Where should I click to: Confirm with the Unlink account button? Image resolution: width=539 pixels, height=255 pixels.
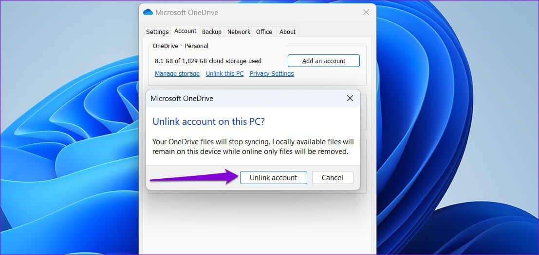pos(273,178)
